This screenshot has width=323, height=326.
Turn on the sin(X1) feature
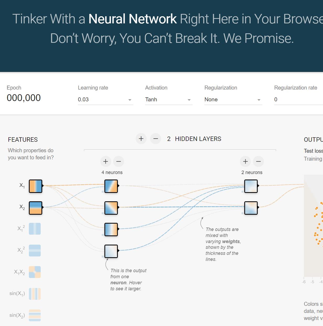(35, 294)
